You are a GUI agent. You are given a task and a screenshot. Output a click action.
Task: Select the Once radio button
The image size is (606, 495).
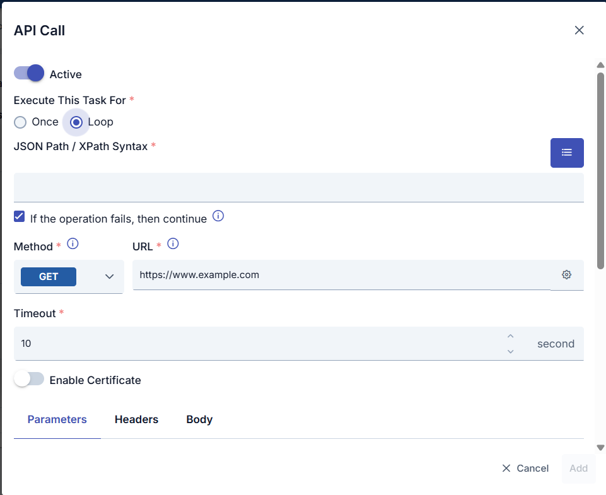tap(20, 122)
